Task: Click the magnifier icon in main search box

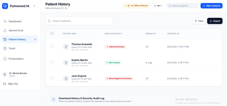Action: [x=49, y=21]
